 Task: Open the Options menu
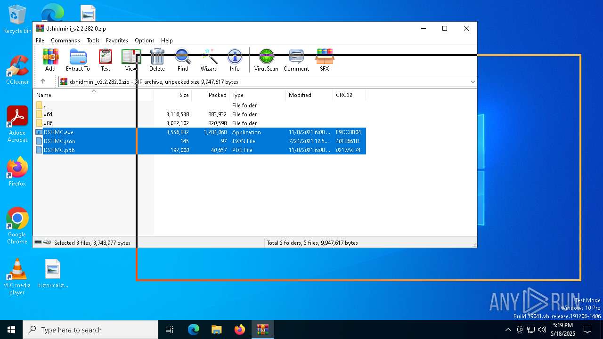tap(145, 40)
